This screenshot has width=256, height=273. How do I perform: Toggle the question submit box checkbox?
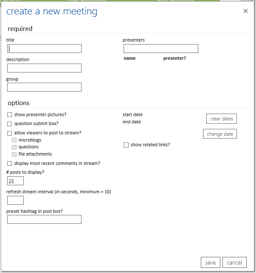[10, 124]
